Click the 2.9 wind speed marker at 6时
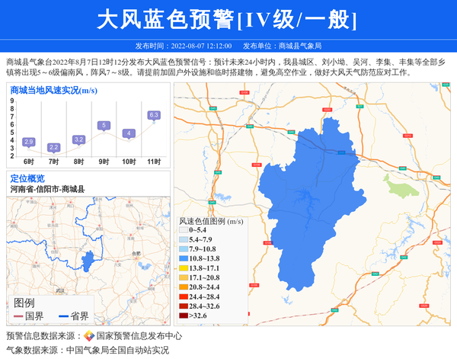The image size is (457, 359). click(x=29, y=142)
